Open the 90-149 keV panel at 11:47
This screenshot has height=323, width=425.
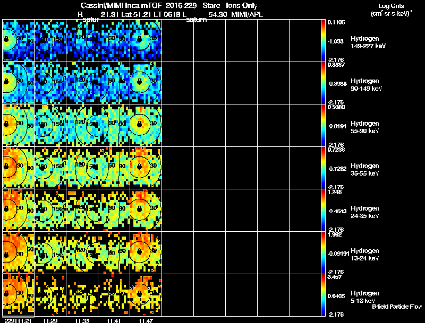click(x=146, y=83)
